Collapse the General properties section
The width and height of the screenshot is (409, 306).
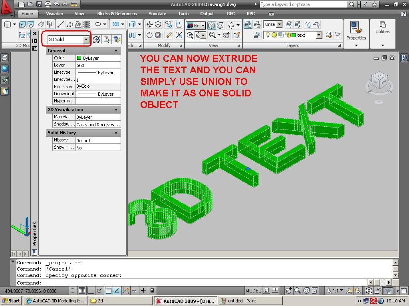pos(116,51)
